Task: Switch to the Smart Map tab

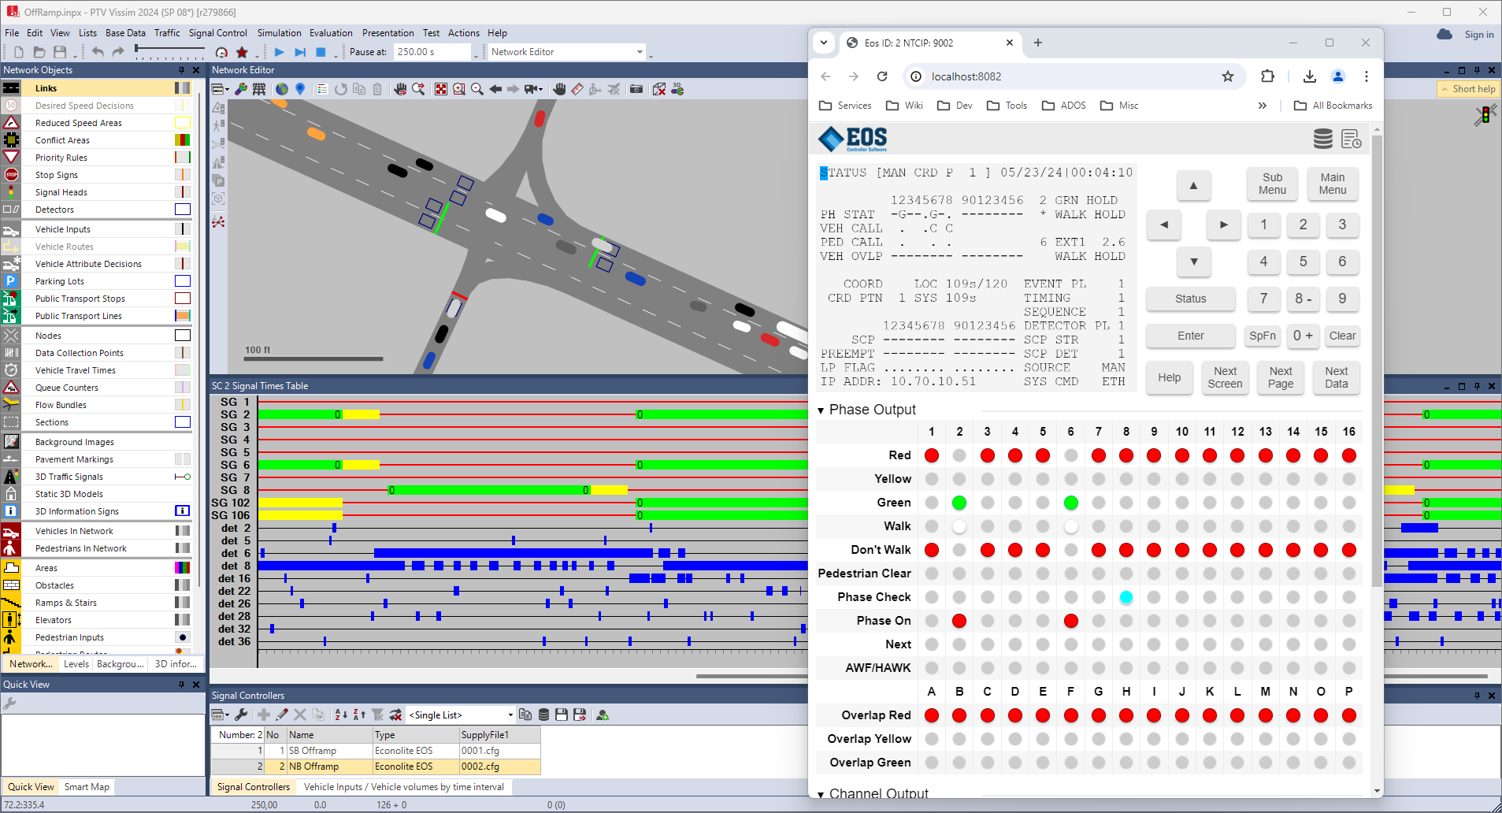Action: pyautogui.click(x=87, y=786)
